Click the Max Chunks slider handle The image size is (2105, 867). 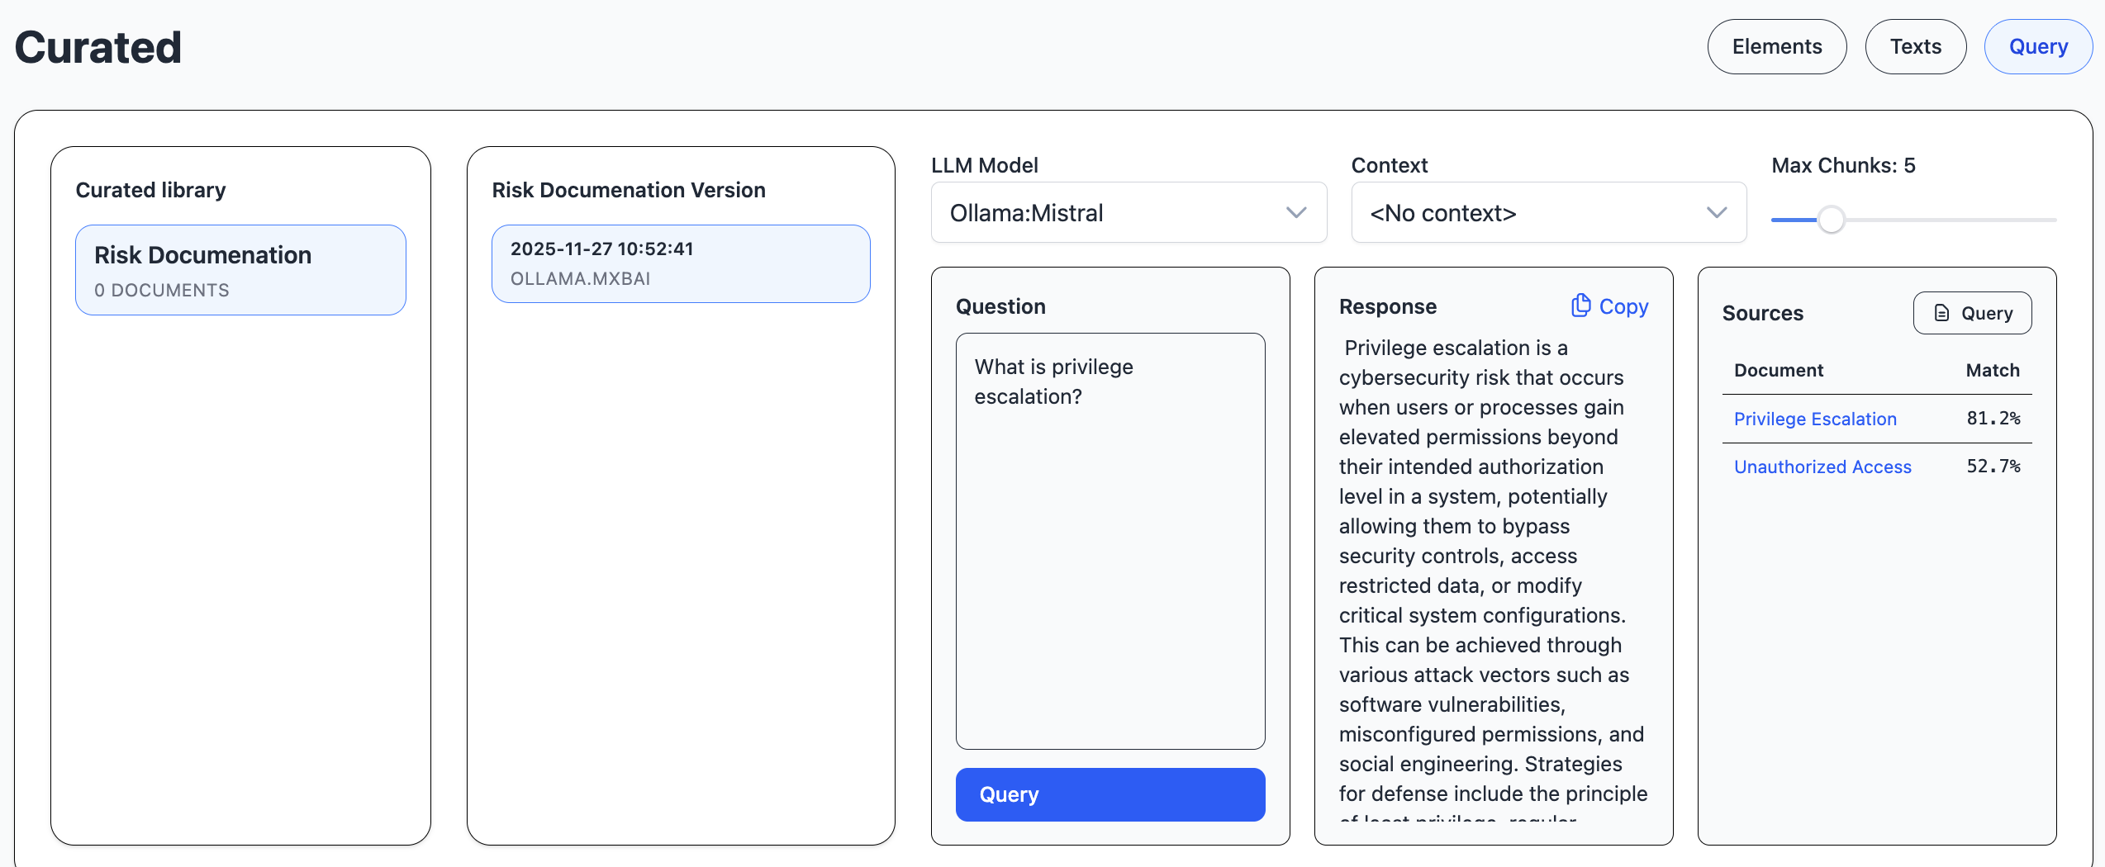click(x=1831, y=220)
